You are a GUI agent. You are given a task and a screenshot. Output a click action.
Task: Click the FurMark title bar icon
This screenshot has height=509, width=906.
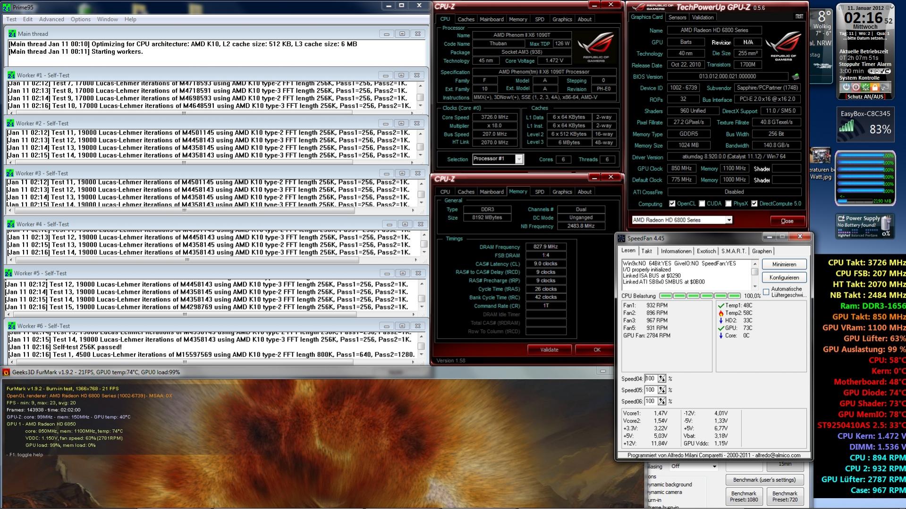(6, 372)
